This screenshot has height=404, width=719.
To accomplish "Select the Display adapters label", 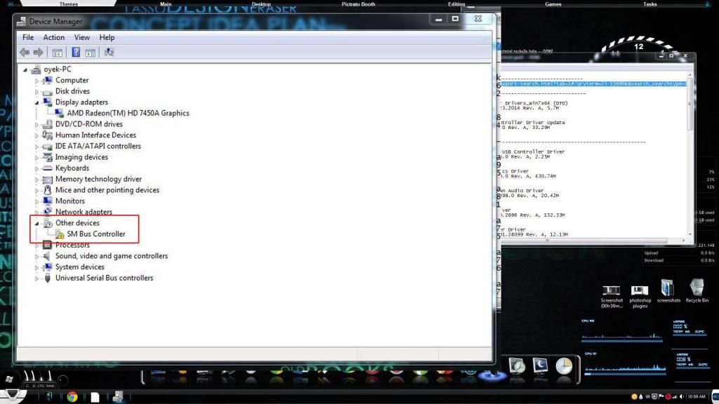I will (81, 102).
